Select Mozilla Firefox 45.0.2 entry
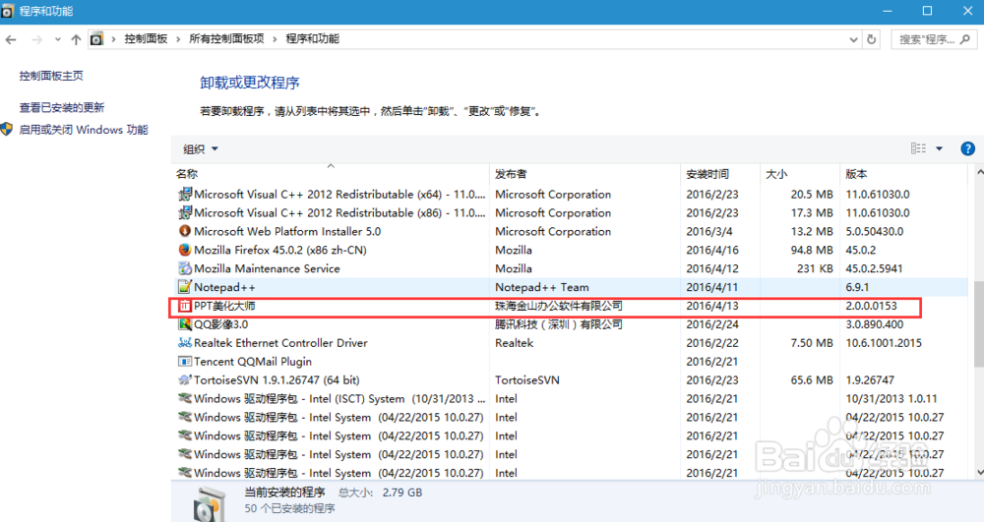Viewport: 984px width, 522px height. tap(279, 250)
